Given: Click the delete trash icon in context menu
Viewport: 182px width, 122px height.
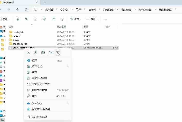Looking at the screenshot, I should coord(58,53).
